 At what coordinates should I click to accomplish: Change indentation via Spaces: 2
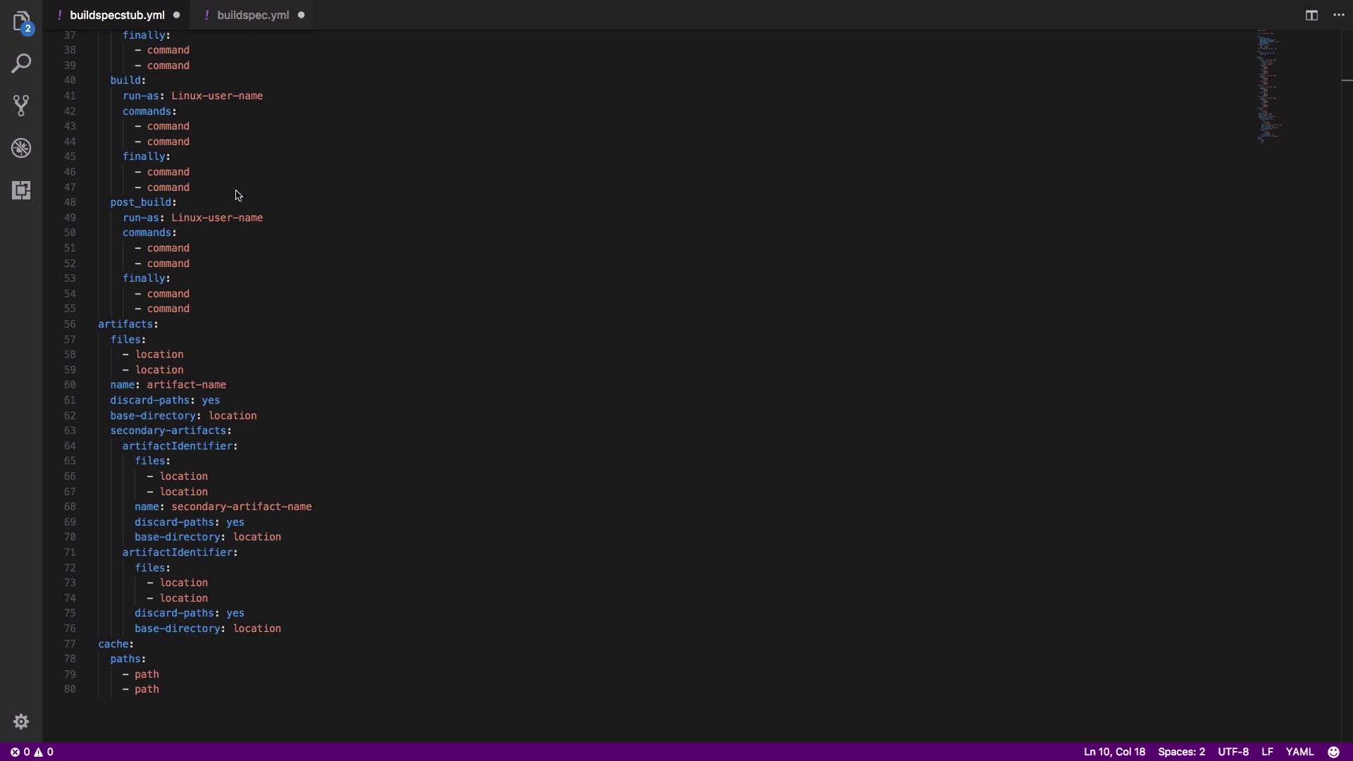click(x=1181, y=752)
